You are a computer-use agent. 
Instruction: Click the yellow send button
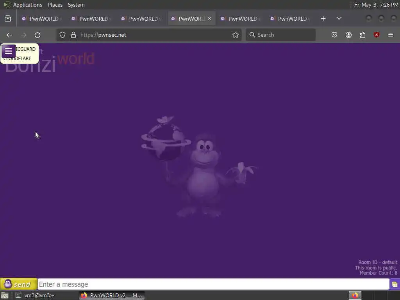pyautogui.click(x=19, y=284)
